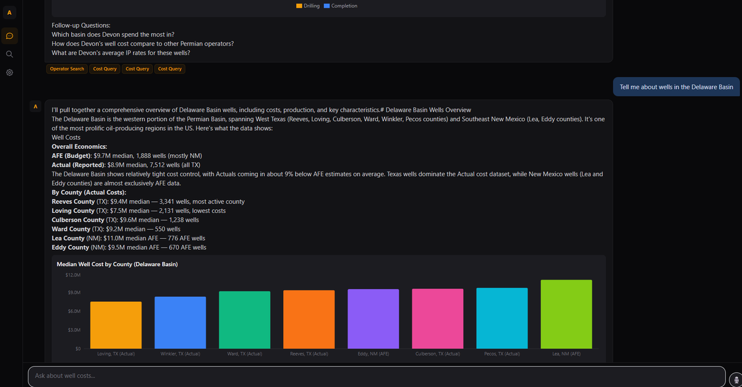Image resolution: width=742 pixels, height=387 pixels.
Task: Click the 'Pecos, TX (Actual)' axis label
Action: tap(501, 354)
